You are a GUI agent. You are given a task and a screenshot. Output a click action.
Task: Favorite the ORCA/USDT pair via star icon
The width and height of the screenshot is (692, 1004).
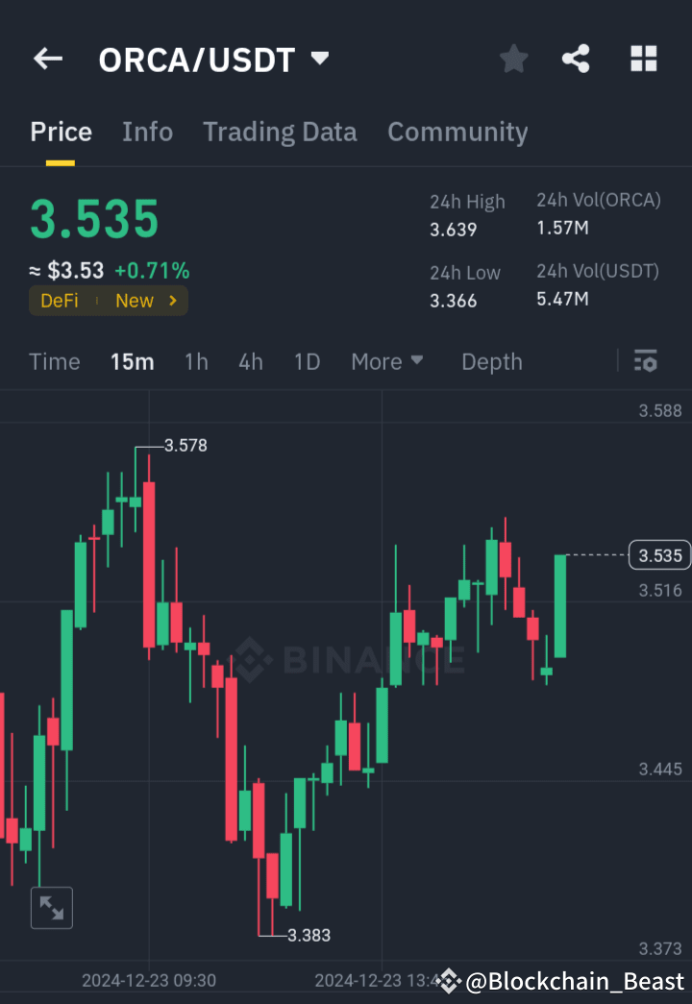coord(513,59)
